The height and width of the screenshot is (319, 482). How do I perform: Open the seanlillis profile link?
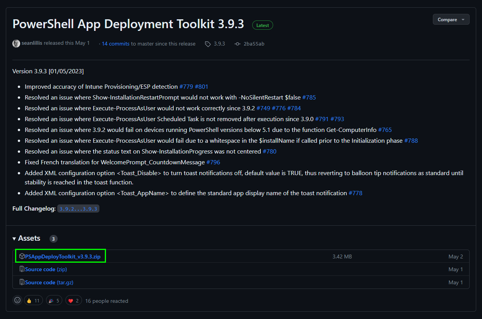click(32, 43)
